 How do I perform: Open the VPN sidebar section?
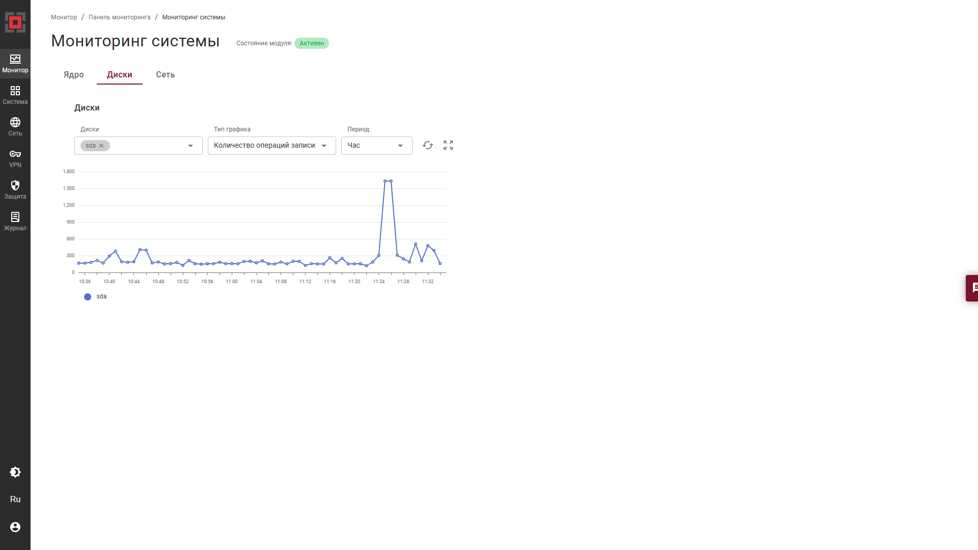click(15, 158)
